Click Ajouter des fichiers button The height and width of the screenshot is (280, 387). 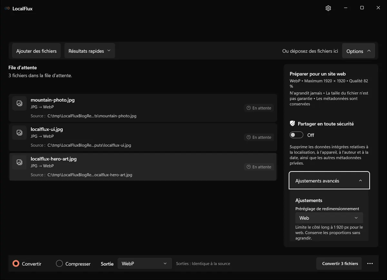click(x=36, y=51)
